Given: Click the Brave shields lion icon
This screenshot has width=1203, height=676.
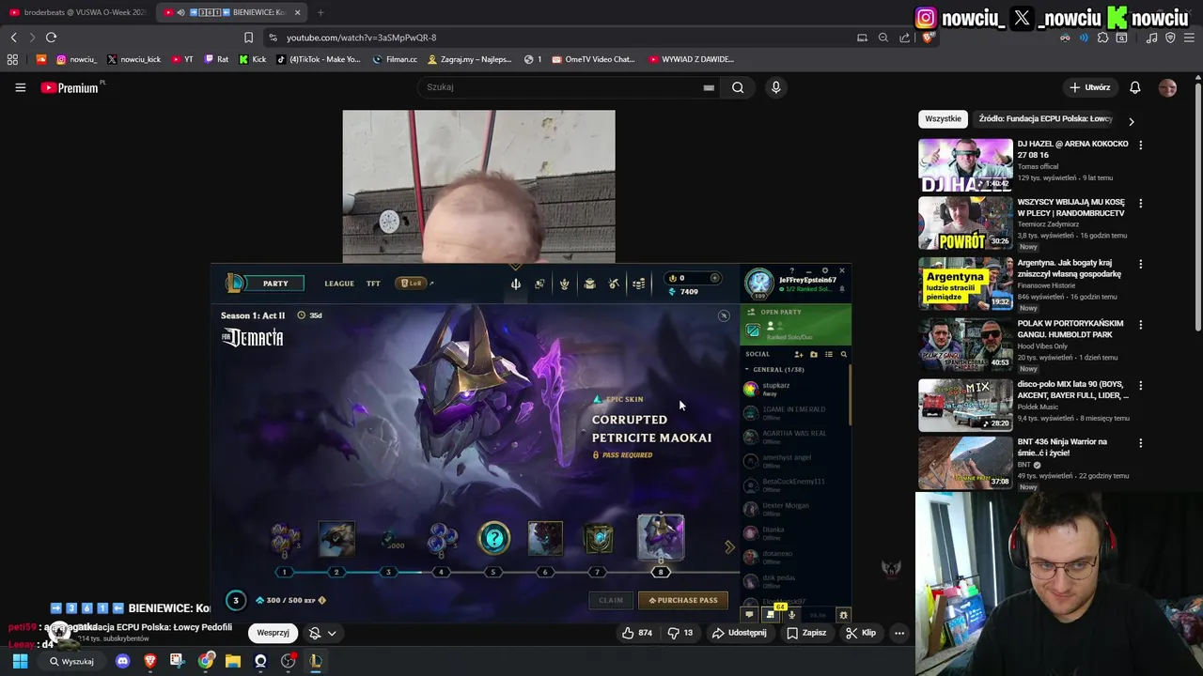Looking at the screenshot, I should click(928, 38).
